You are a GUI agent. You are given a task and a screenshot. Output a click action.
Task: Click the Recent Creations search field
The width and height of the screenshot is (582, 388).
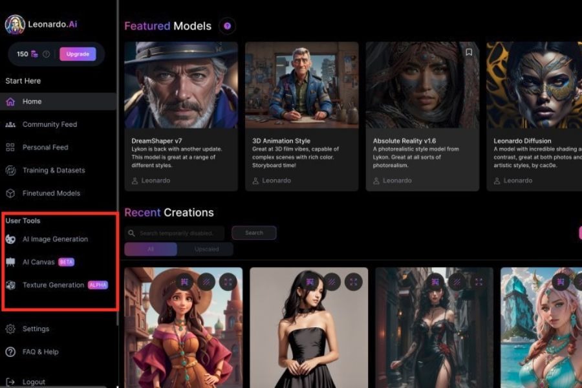(179, 233)
